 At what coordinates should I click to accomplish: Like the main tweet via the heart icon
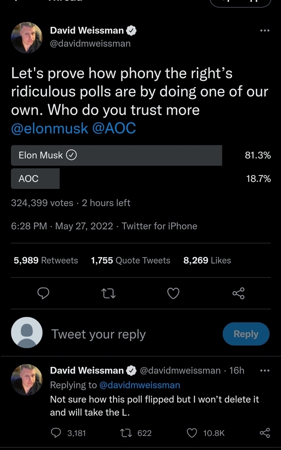tap(173, 293)
